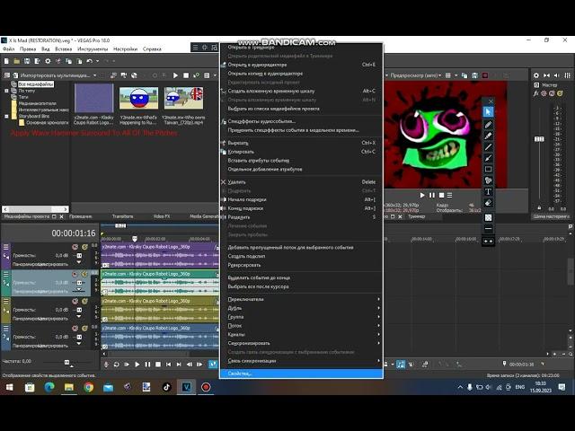Solo the first purple audio track
The image size is (575, 431).
point(84,247)
